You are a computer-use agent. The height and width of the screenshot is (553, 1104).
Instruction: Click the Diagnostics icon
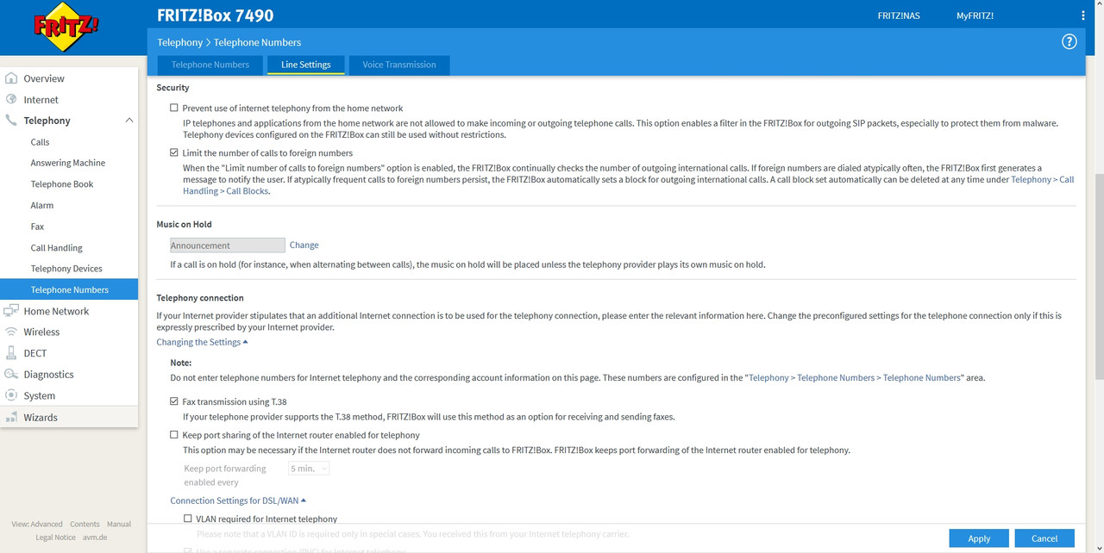tap(11, 374)
